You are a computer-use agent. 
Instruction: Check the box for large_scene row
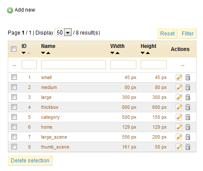(x=14, y=136)
